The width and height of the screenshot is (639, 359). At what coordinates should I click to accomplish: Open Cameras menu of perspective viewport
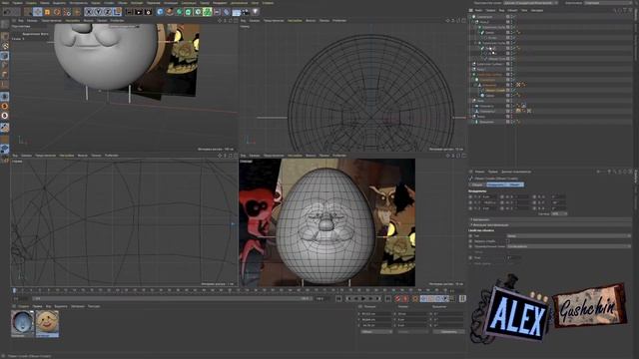click(x=32, y=20)
